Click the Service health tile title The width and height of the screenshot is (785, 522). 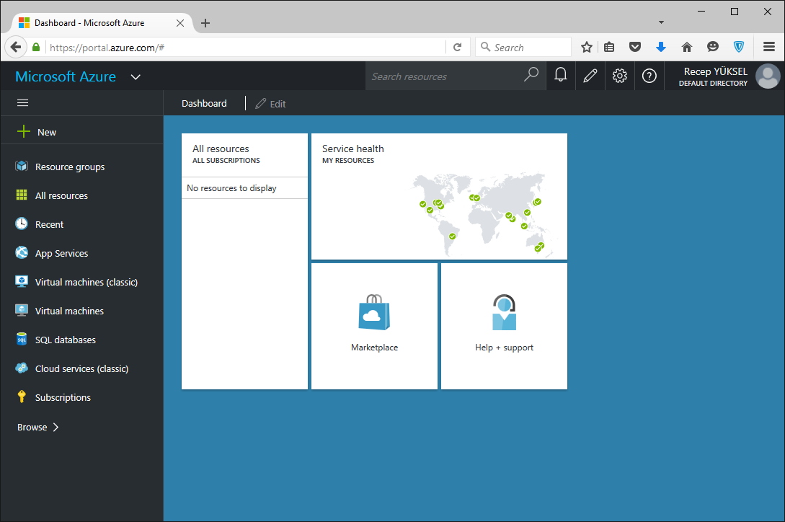(x=353, y=149)
